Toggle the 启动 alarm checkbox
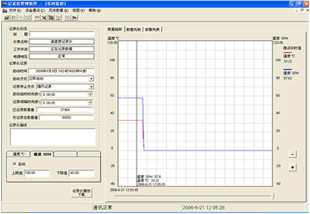Screen dimensions: 310x214 click(x=14, y=164)
